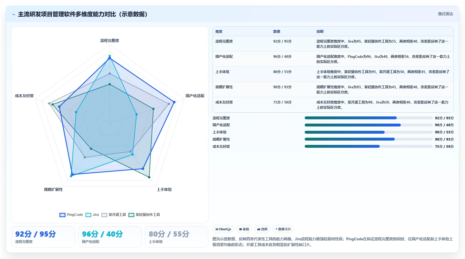Click the 75分 / 50分 value in the table
This screenshot has height=259, width=465.
282,102
